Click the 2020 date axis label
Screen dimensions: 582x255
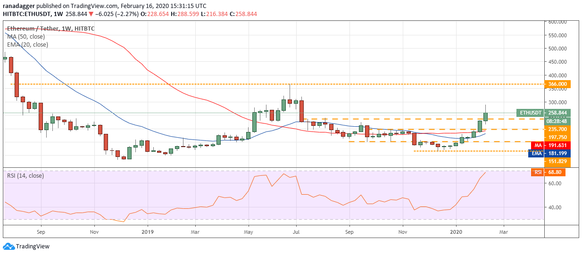457,231
